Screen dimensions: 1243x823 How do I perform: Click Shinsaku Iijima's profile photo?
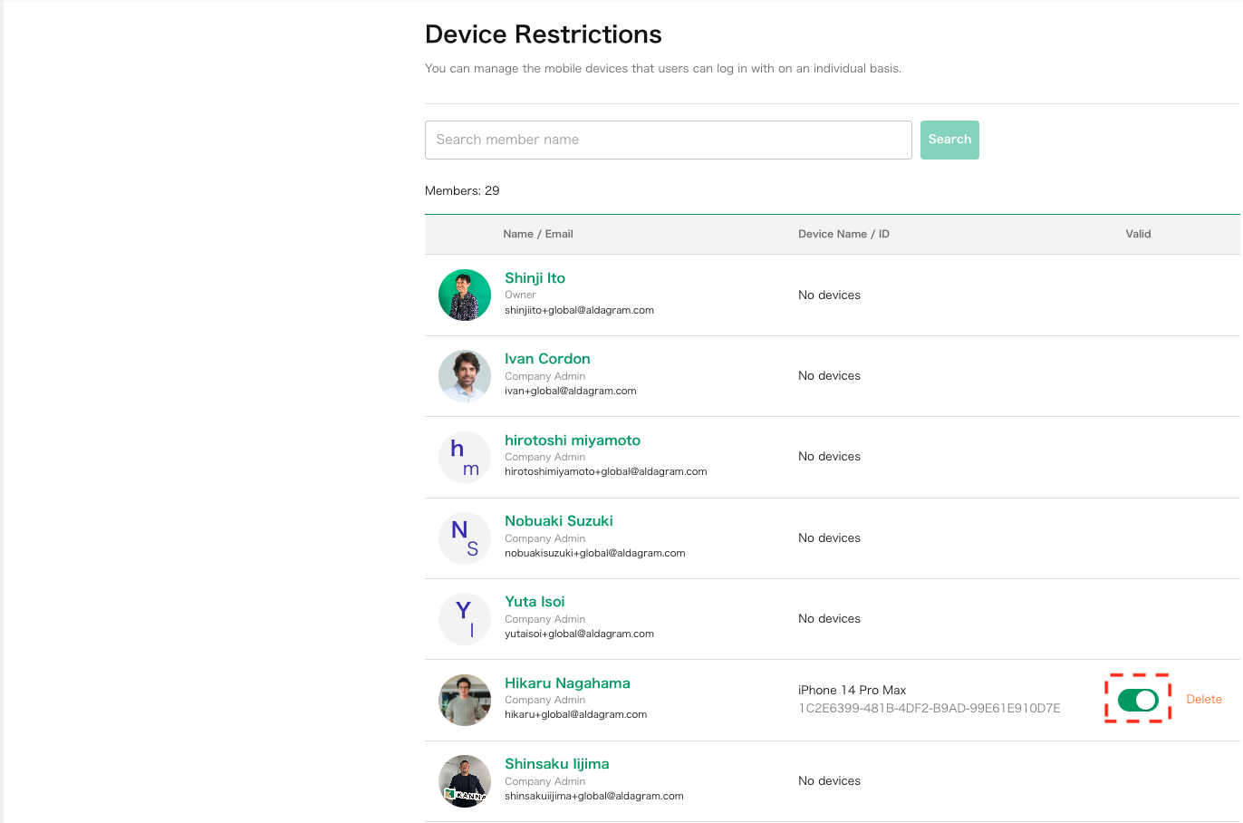click(x=464, y=780)
